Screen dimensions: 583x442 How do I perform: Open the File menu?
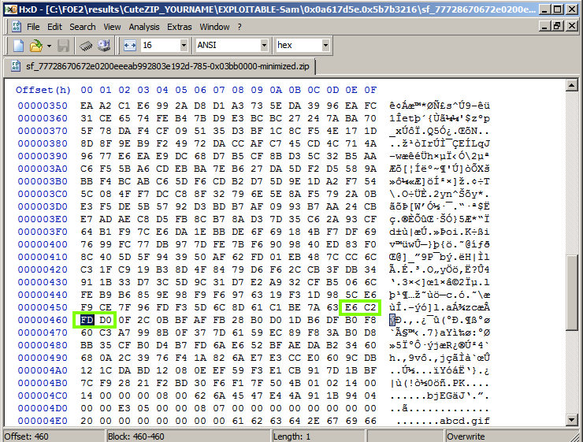coord(33,27)
